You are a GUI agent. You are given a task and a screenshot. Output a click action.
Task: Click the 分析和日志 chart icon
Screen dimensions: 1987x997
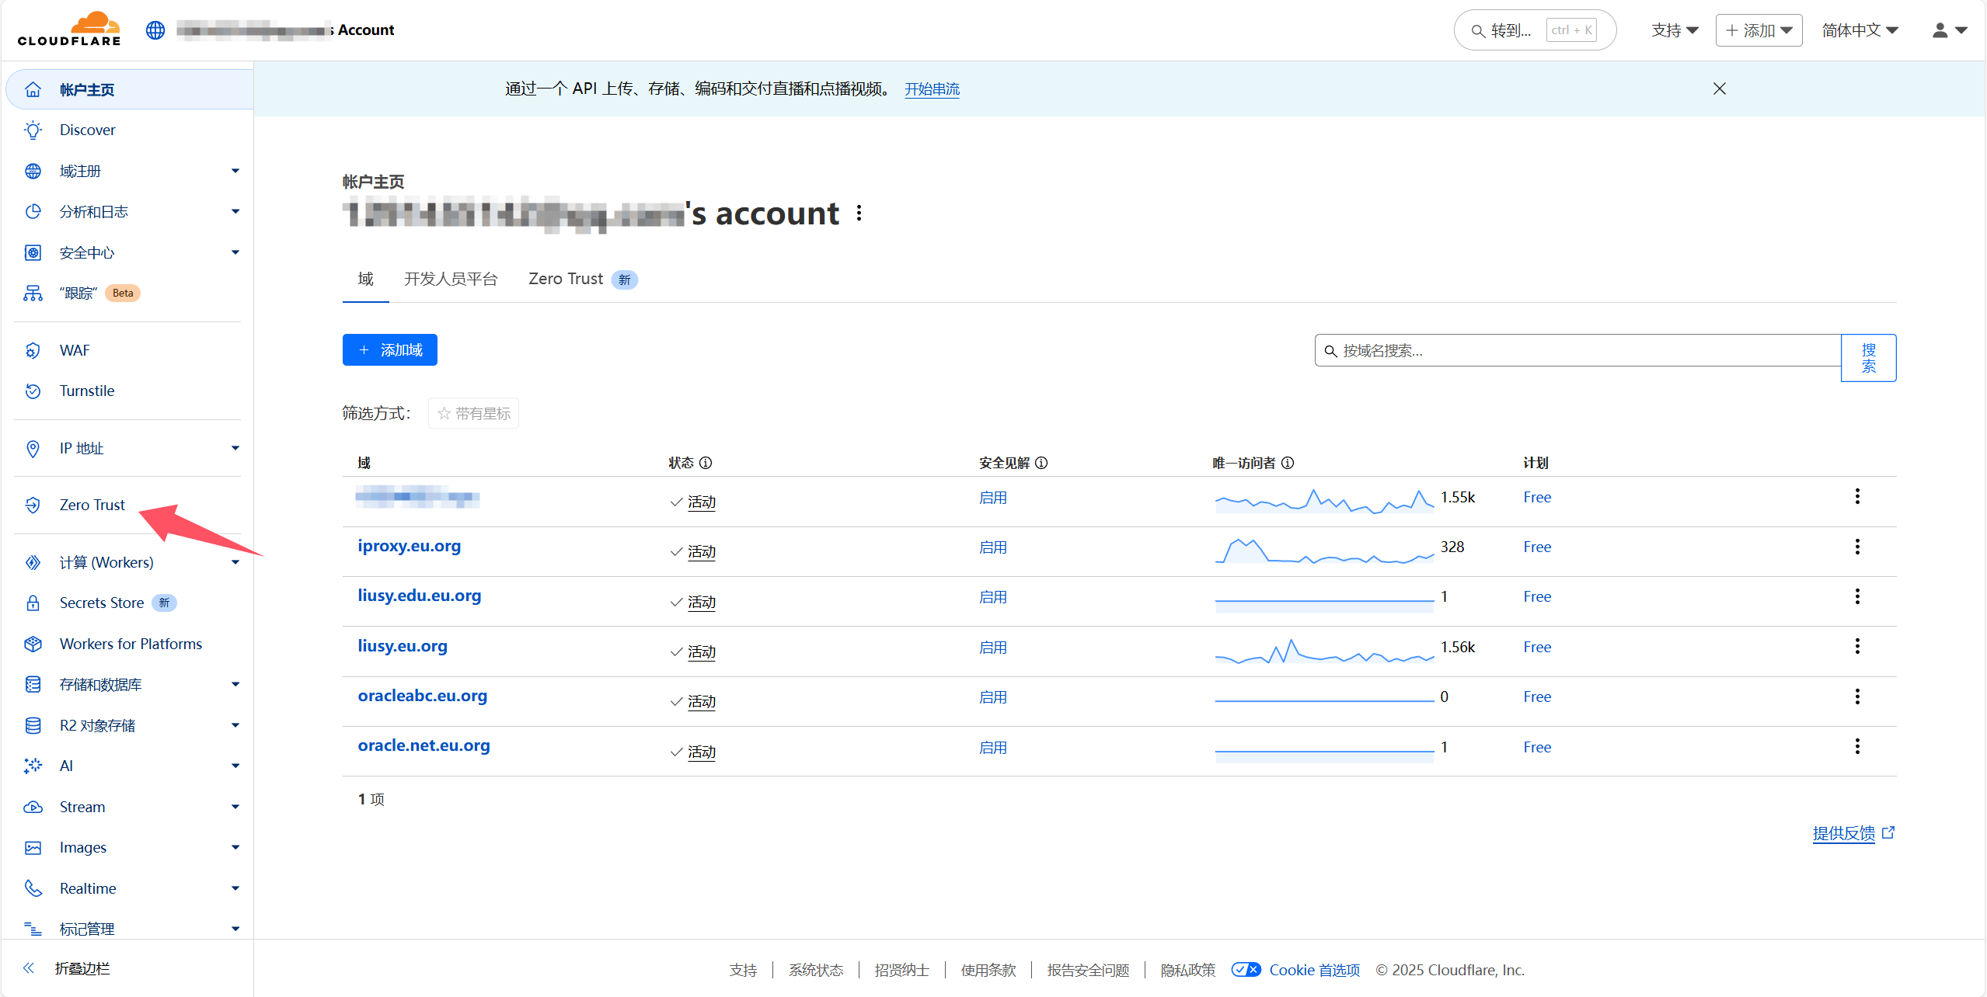click(x=33, y=211)
